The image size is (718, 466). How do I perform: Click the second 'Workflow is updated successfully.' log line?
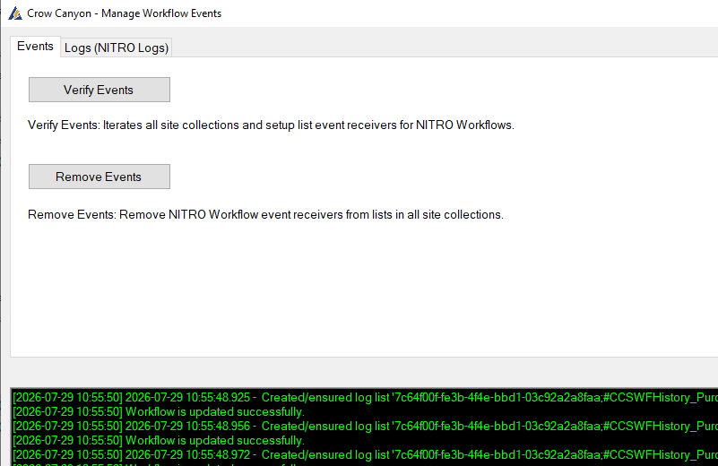pyautogui.click(x=159, y=441)
